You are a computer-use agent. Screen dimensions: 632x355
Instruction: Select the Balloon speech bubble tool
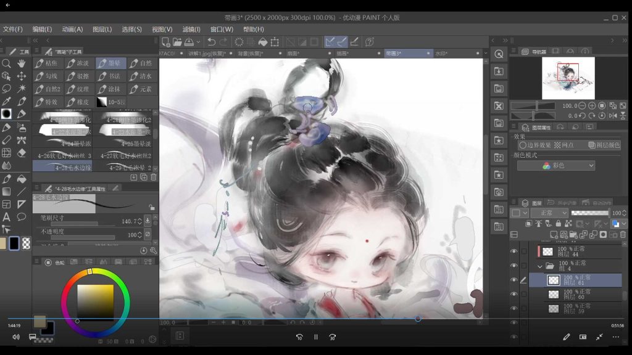click(x=22, y=218)
